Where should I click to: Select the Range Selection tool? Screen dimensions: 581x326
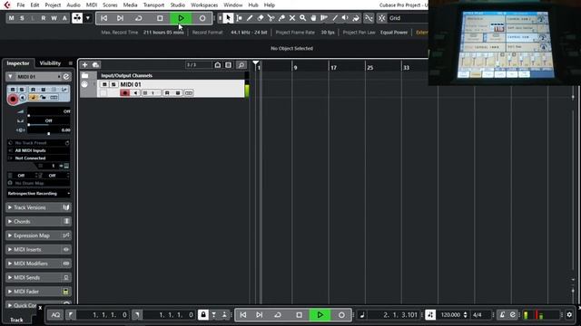pyautogui.click(x=239, y=18)
